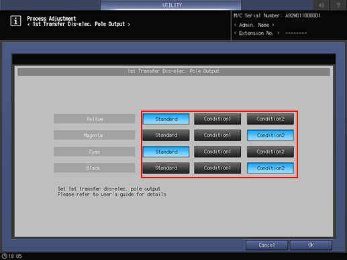Select the UTILITY tab
The image size is (347, 260).
coord(171,5)
